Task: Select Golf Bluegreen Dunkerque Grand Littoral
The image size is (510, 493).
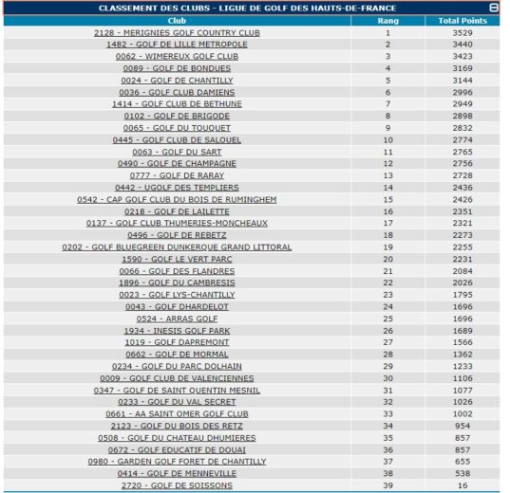Action: 177,247
